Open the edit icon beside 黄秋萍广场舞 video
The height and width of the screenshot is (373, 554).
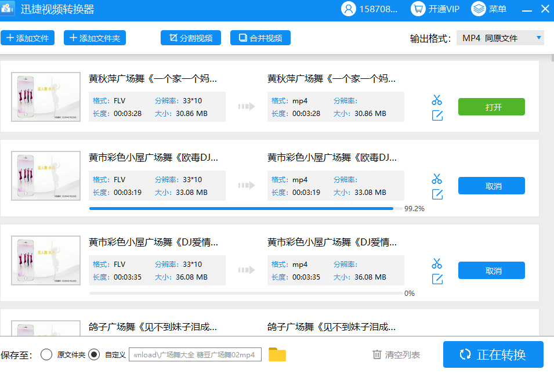437,115
